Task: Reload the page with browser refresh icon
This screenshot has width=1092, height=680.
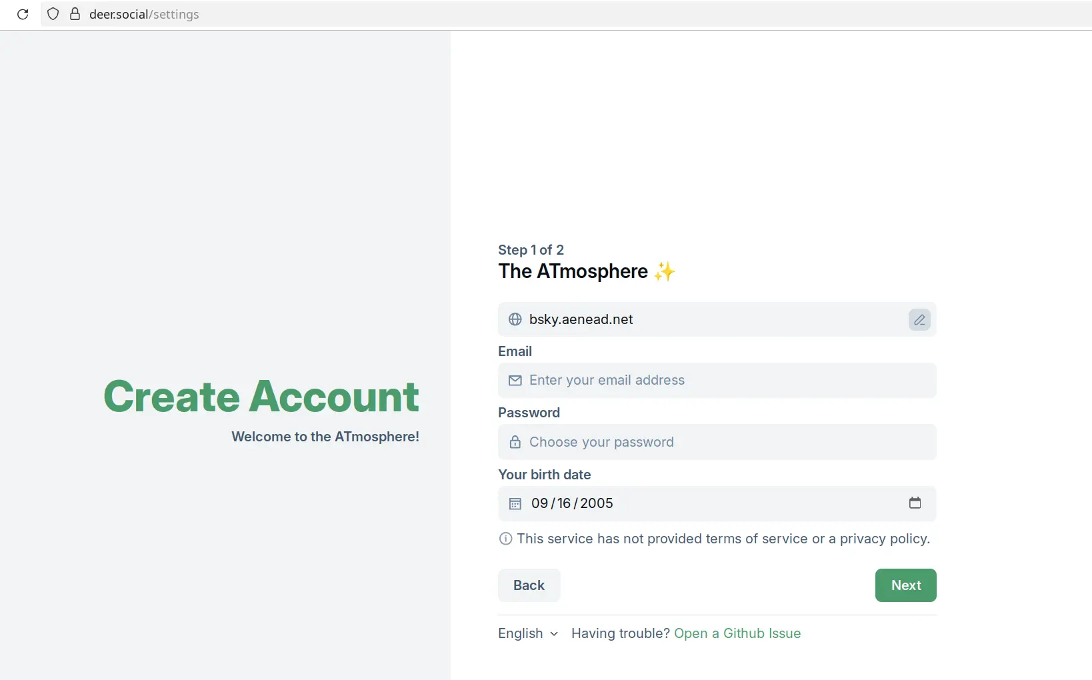Action: pyautogui.click(x=23, y=14)
